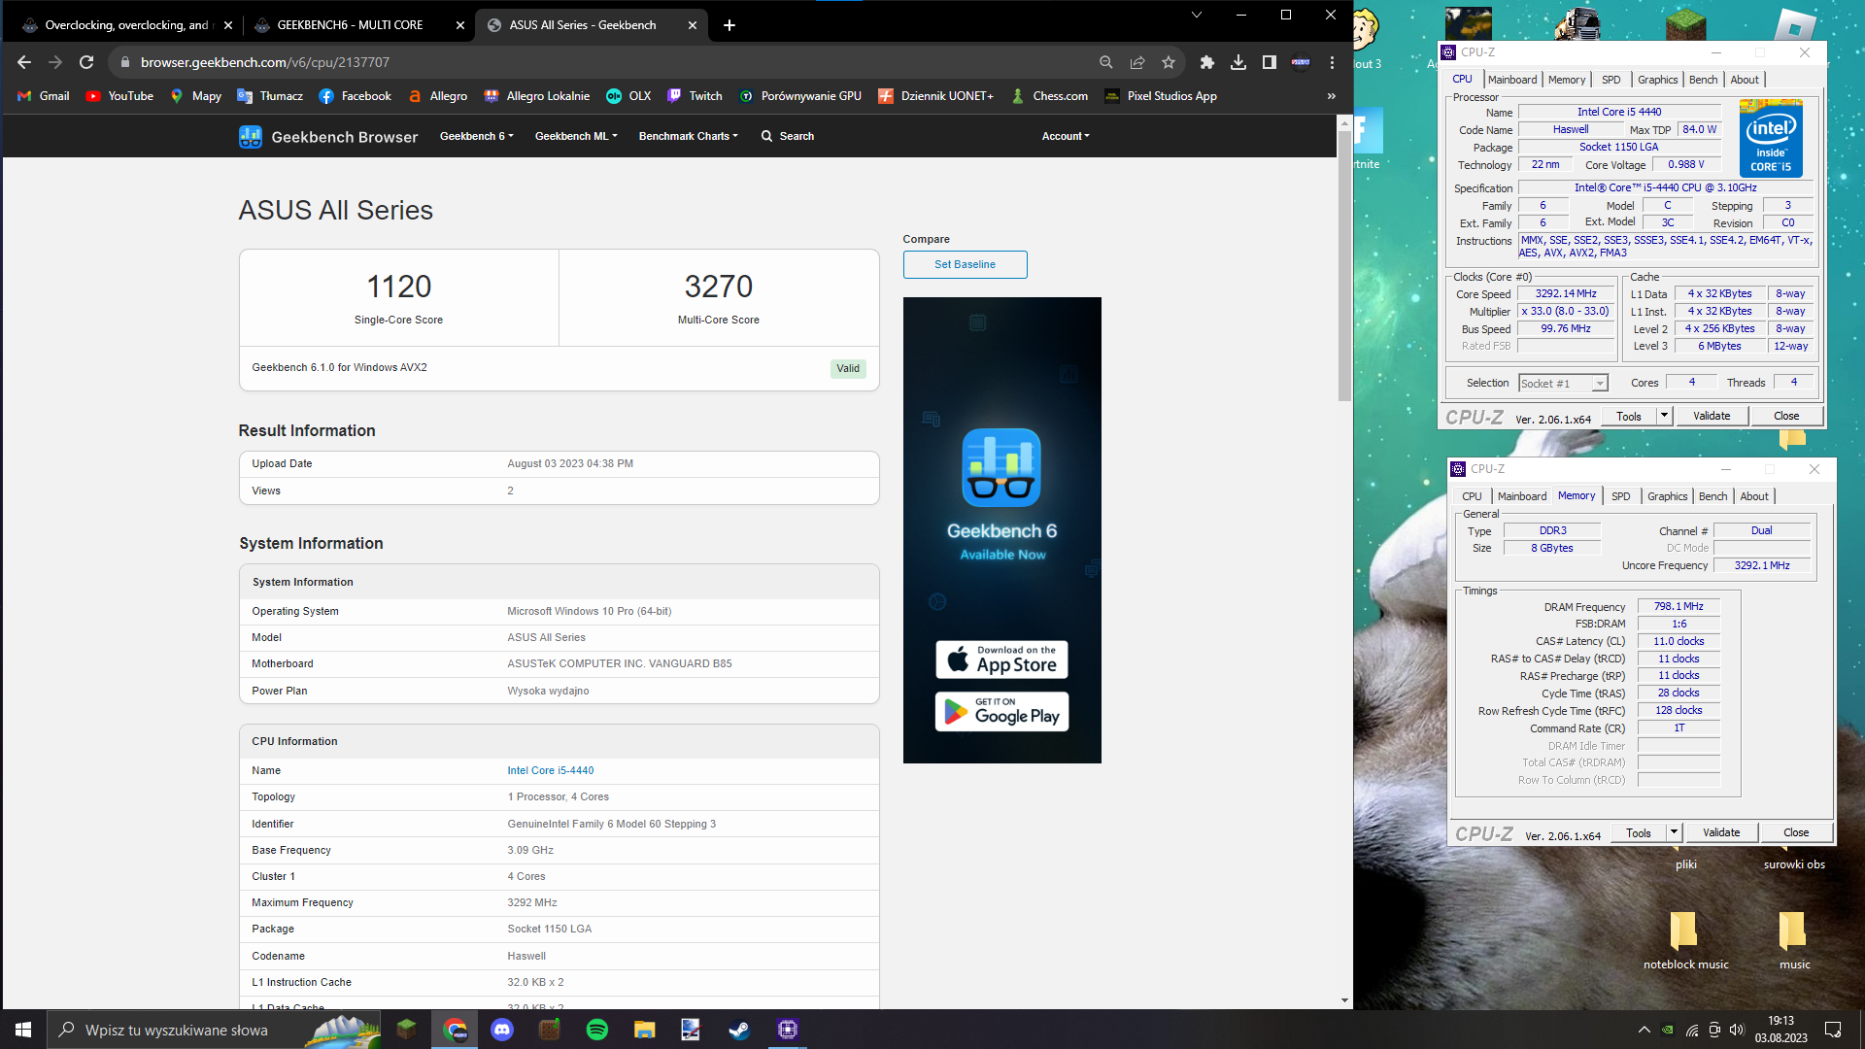Open the Porównywanie GPU bookmark
This screenshot has width=1865, height=1049.
tap(800, 96)
